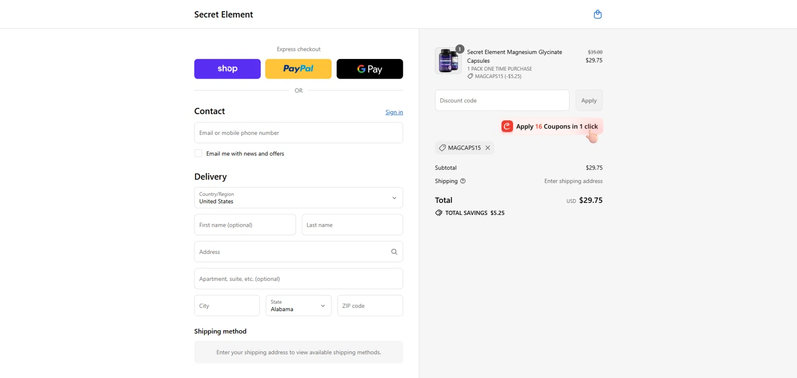The height and width of the screenshot is (378, 797).
Task: Click the shipping methods placeholder message
Action: (299, 352)
